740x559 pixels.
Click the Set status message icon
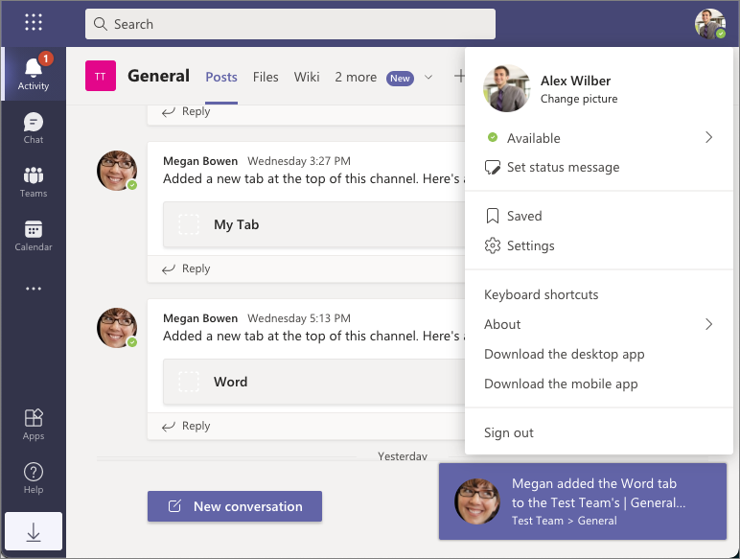coord(493,167)
